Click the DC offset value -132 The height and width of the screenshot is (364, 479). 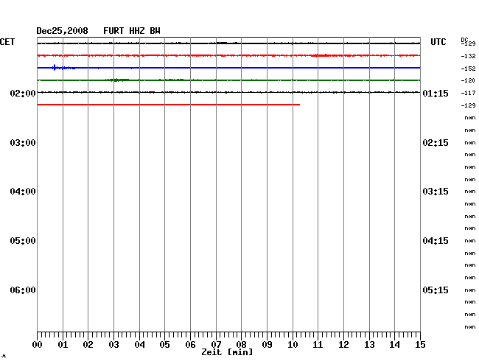click(468, 56)
